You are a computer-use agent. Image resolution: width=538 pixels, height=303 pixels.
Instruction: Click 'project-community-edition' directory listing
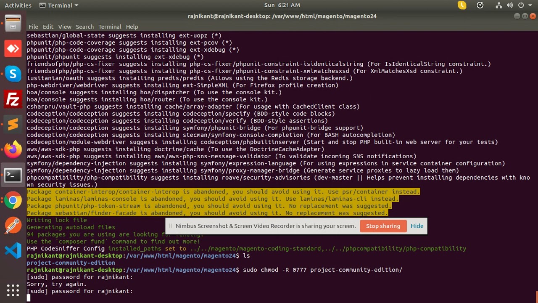point(71,263)
